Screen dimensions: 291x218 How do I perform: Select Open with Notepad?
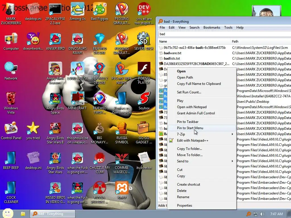202,107
